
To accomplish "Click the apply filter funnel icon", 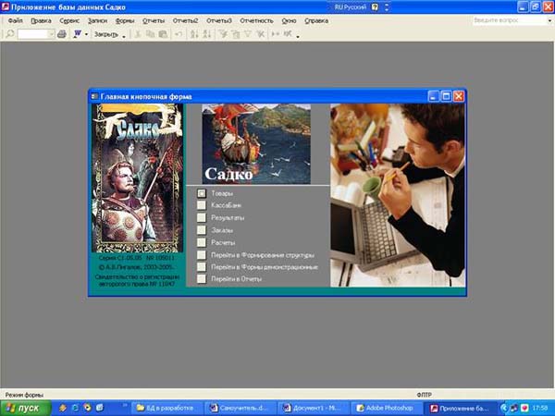I will click(248, 34).
